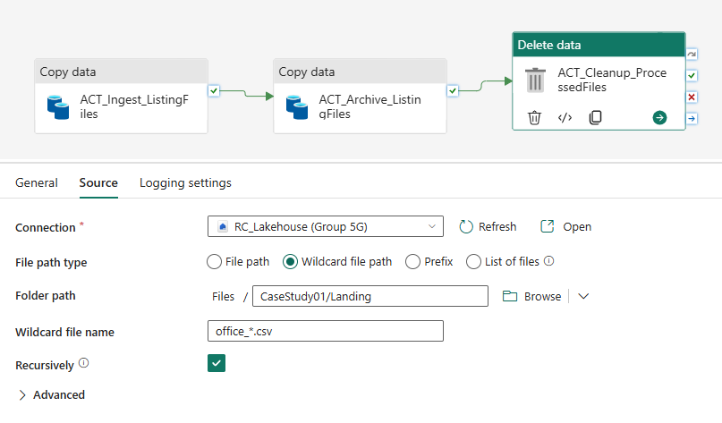Clone the Delete data activity
The width and height of the screenshot is (722, 423).
[595, 117]
